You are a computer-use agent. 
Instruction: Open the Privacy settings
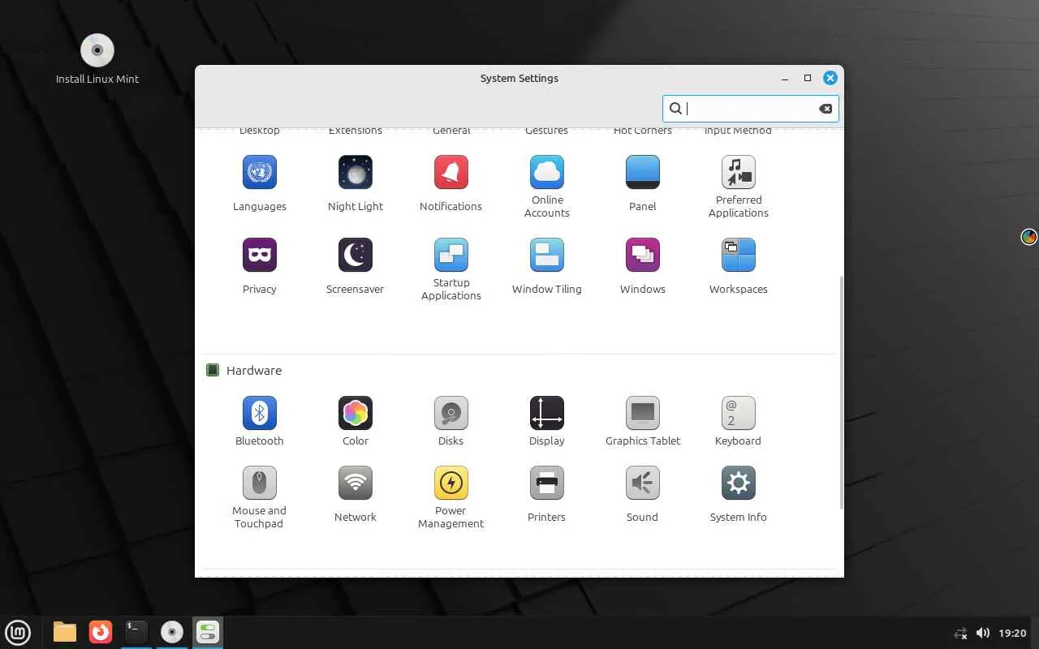[x=260, y=267]
